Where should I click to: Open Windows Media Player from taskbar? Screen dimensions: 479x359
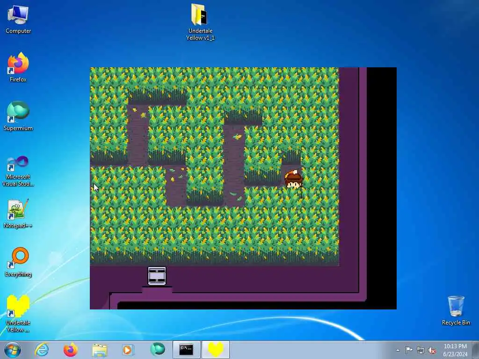(x=128, y=350)
